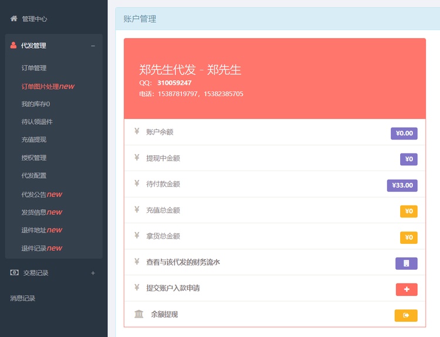Screen dimensions: 440x337
Task: Click the ¥33.00 pending payment badge
Action: click(x=402, y=185)
